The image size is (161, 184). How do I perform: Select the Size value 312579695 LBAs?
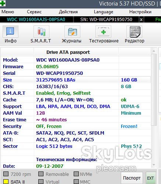pyautogui.click(x=56, y=80)
